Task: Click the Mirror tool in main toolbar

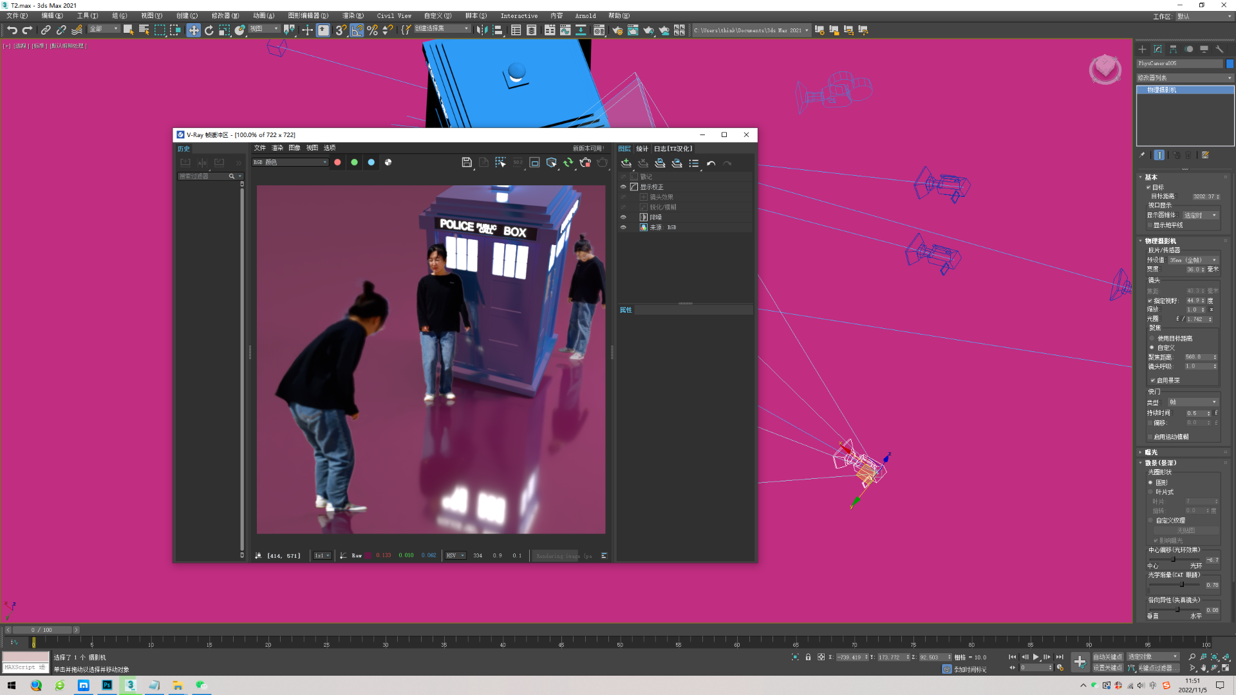Action: click(x=482, y=30)
